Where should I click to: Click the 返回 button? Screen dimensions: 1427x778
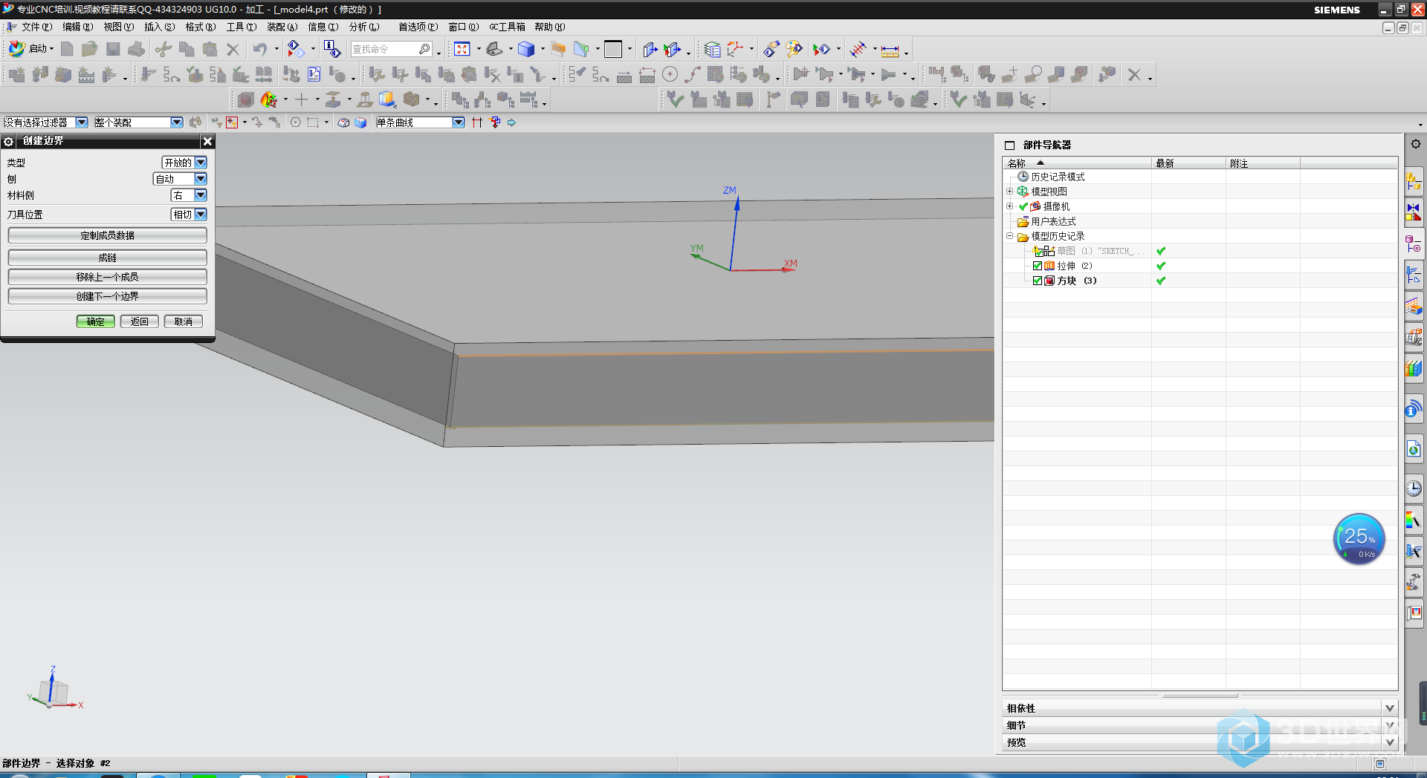pyautogui.click(x=139, y=321)
